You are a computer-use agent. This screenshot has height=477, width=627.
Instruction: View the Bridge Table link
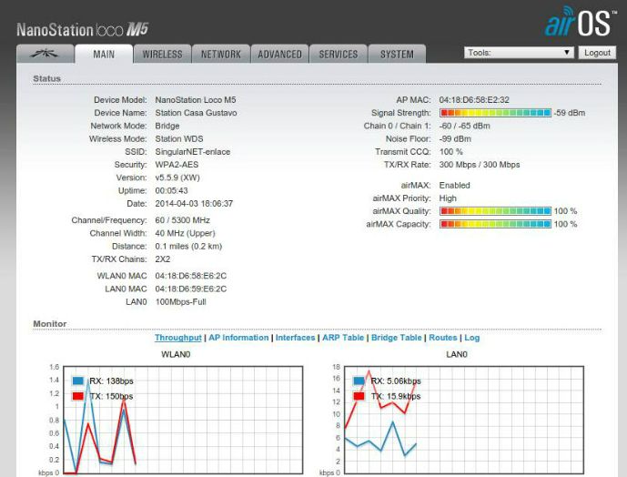396,338
